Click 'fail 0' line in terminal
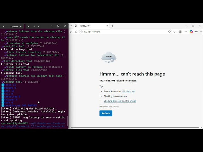This screenshot has width=203, height=152. (x=7, y=94)
